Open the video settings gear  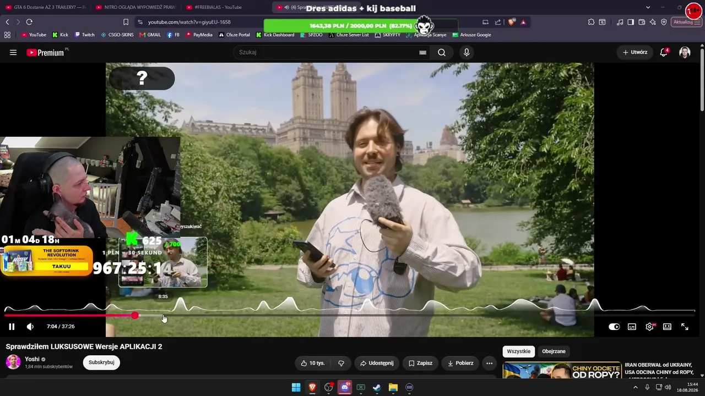coord(650,327)
